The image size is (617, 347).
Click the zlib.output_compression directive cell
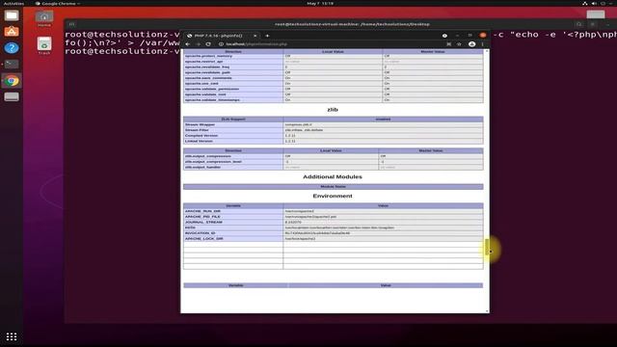tap(233, 156)
